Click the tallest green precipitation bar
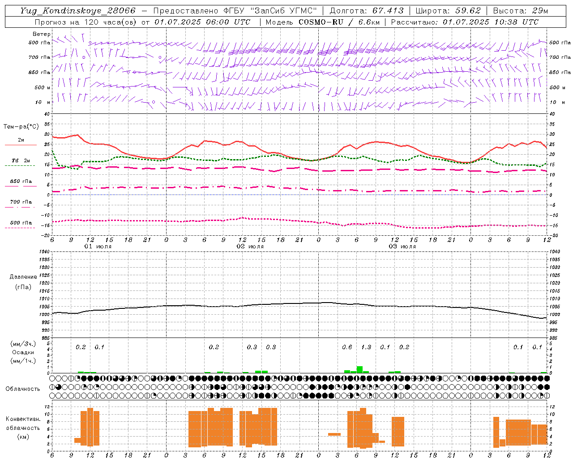The width and height of the screenshot is (573, 459). click(359, 370)
